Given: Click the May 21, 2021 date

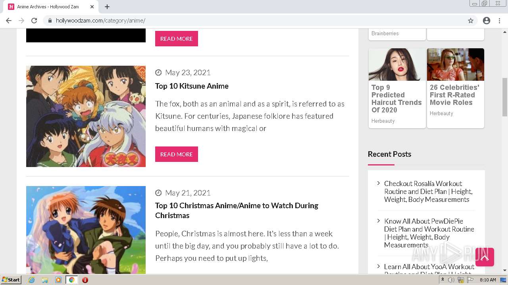Looking at the screenshot, I should pos(188,193).
